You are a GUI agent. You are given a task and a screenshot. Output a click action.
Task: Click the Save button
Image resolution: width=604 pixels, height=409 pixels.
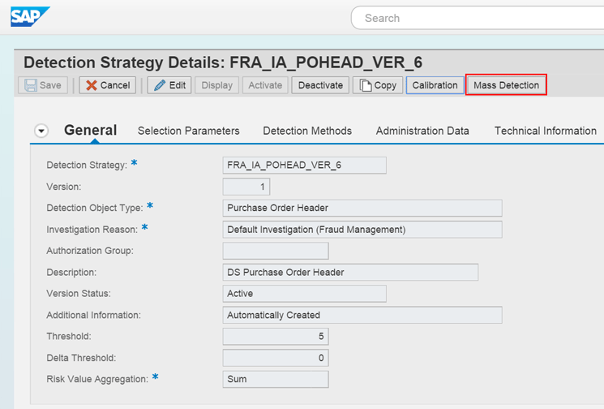pos(43,85)
